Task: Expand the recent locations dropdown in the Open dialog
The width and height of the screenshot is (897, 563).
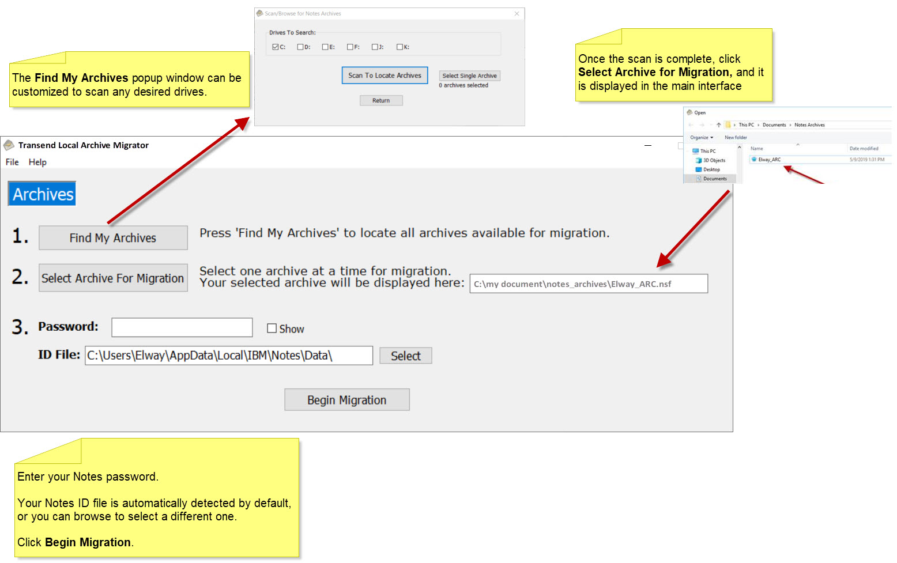Action: pyautogui.click(x=711, y=125)
